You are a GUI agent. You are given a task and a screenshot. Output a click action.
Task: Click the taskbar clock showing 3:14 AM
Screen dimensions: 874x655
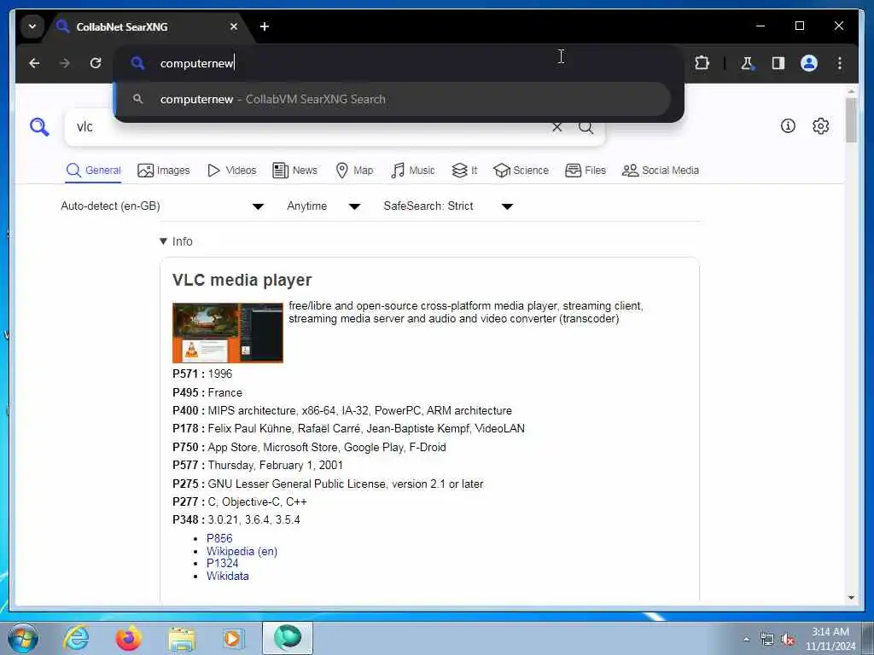click(830, 639)
